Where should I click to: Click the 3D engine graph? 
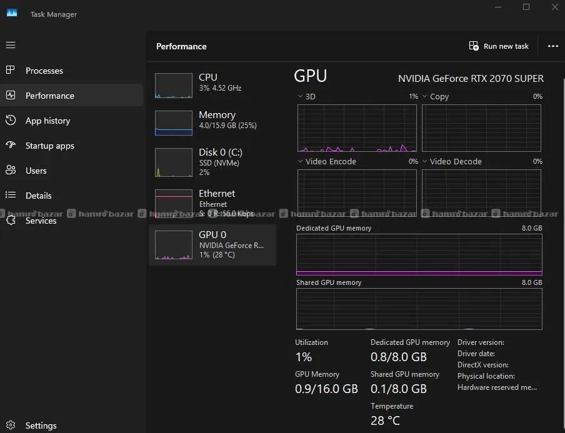tap(357, 128)
